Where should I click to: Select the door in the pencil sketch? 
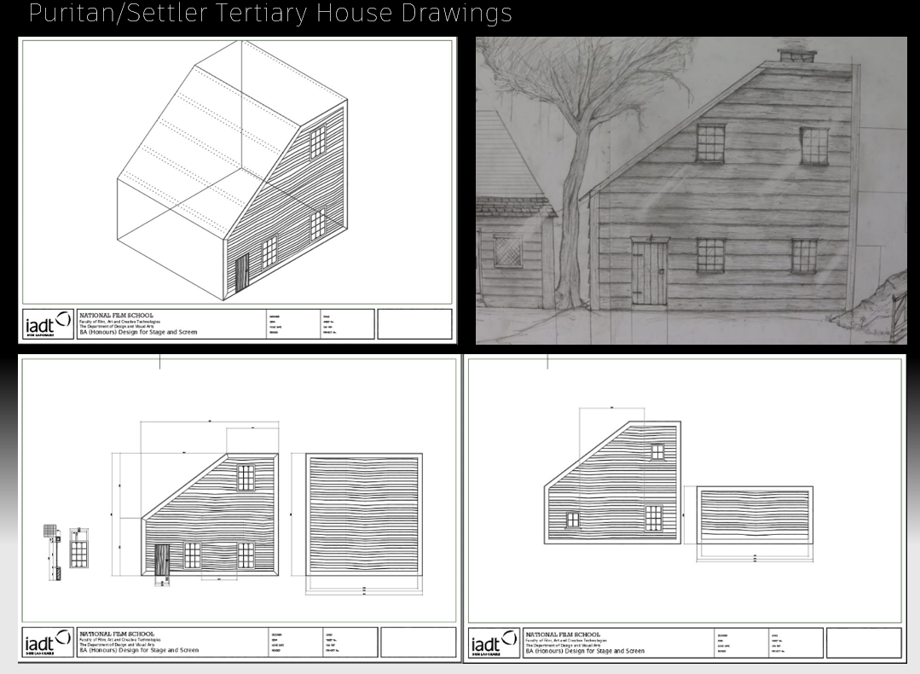coord(651,273)
